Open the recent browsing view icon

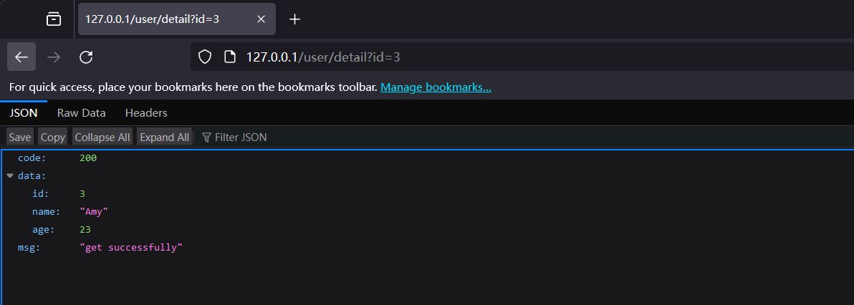click(54, 19)
